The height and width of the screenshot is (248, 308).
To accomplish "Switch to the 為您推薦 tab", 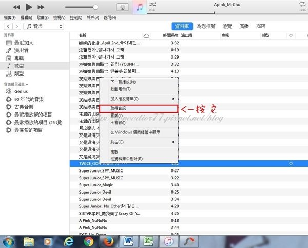I will click(x=206, y=26).
